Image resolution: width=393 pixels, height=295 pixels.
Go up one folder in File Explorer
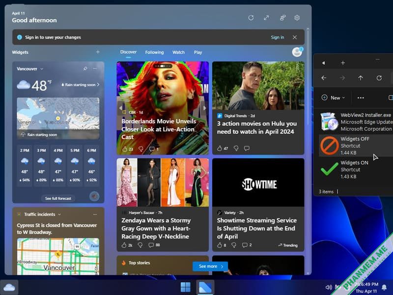(x=361, y=78)
